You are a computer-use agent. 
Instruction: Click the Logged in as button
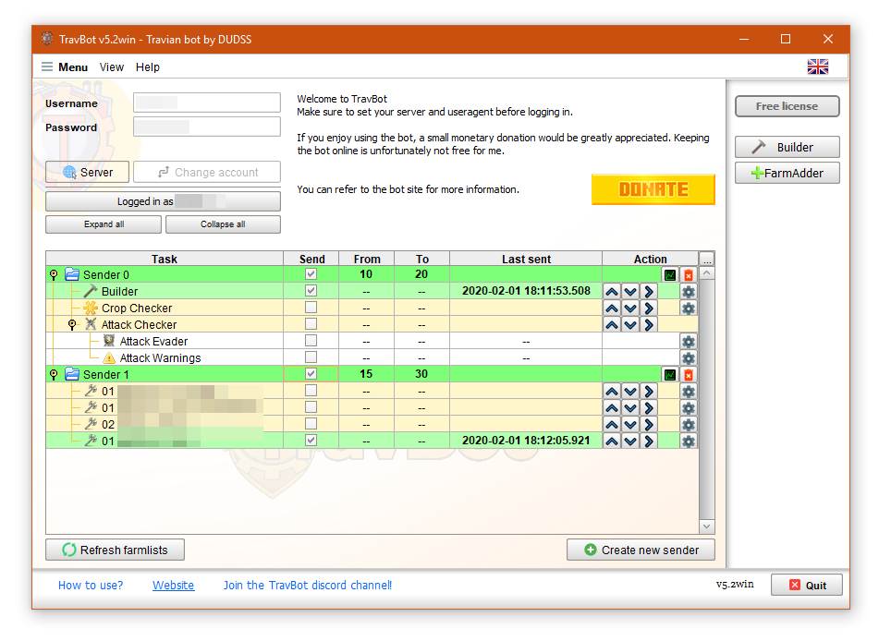[163, 201]
